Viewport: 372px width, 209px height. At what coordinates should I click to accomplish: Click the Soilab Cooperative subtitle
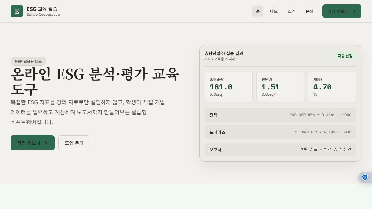coord(43,15)
